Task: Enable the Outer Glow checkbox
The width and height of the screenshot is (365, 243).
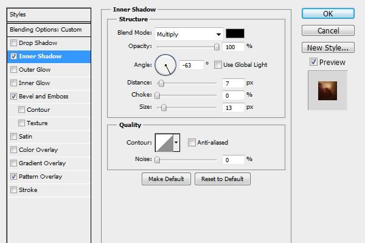Action: coord(13,69)
